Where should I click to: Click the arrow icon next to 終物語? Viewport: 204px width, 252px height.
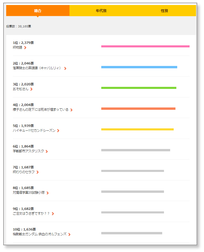tap(25, 48)
